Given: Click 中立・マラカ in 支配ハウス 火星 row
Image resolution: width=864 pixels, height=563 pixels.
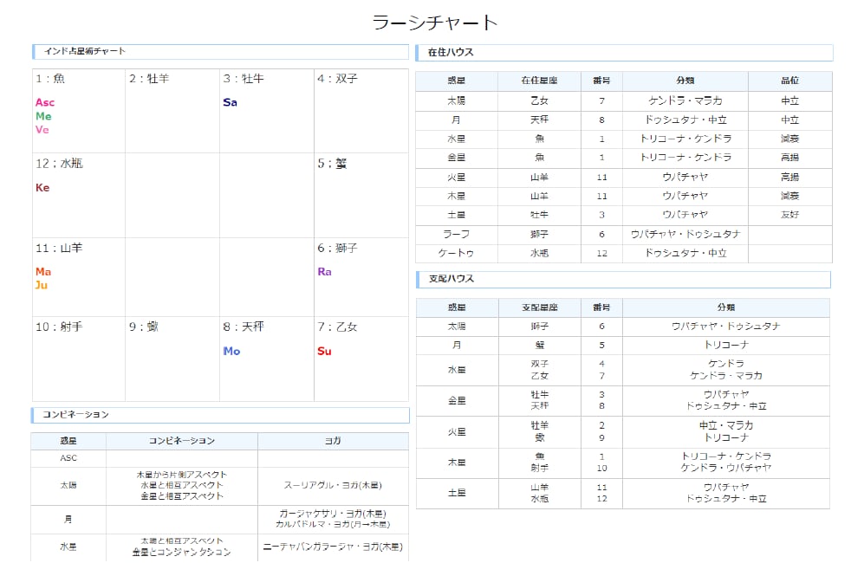Looking at the screenshot, I should point(725,426).
